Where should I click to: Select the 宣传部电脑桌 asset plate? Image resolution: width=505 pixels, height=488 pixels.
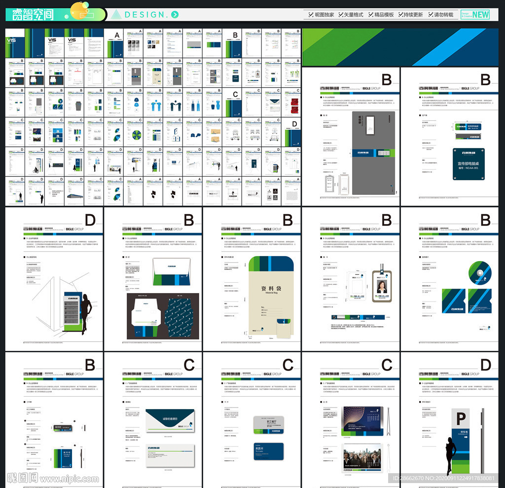click(x=469, y=163)
